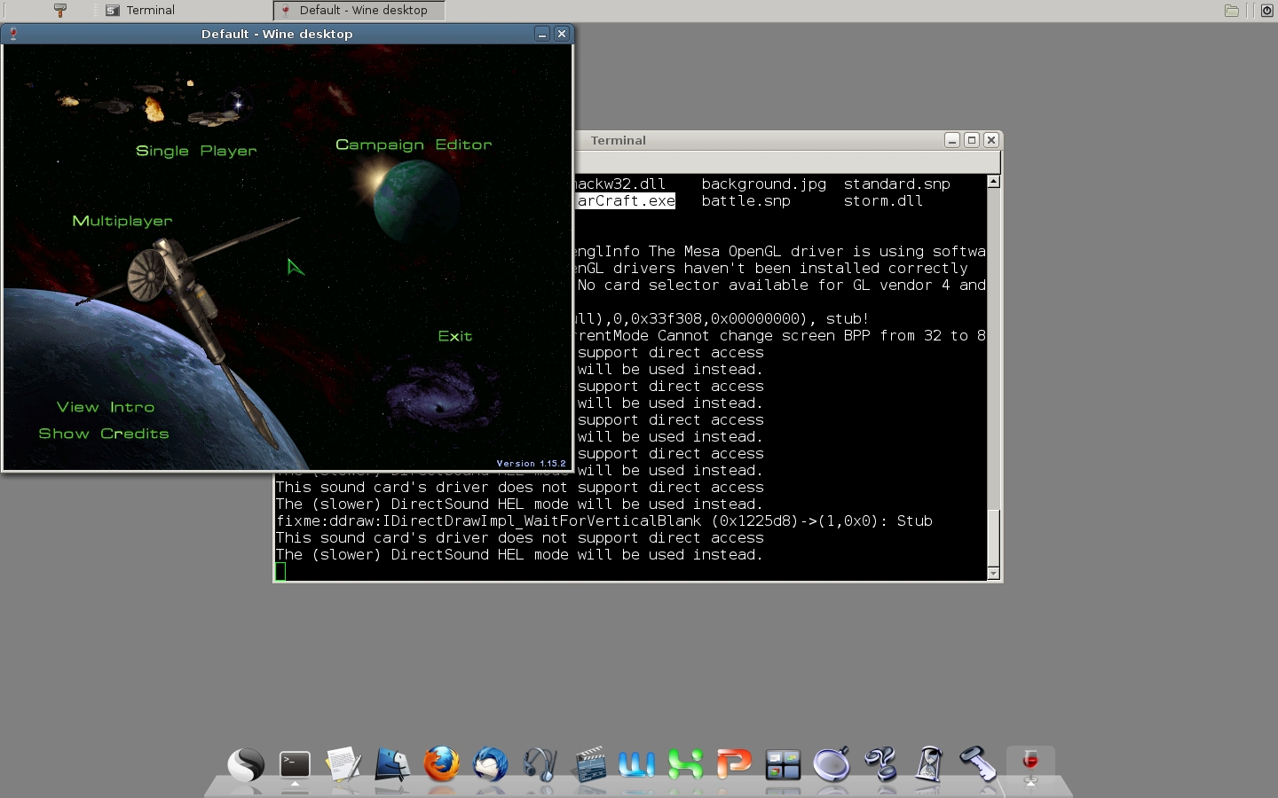Close the Terminal window
Image resolution: width=1278 pixels, height=798 pixels.
pyautogui.click(x=991, y=140)
